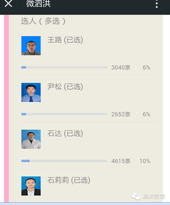170x205 pixels.
Task: Open 王路's portrait photo
Action: 31,46
